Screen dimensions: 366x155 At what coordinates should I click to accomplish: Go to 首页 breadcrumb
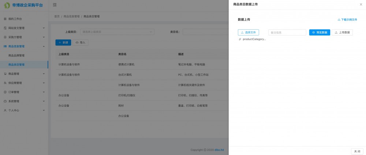tap(57, 16)
